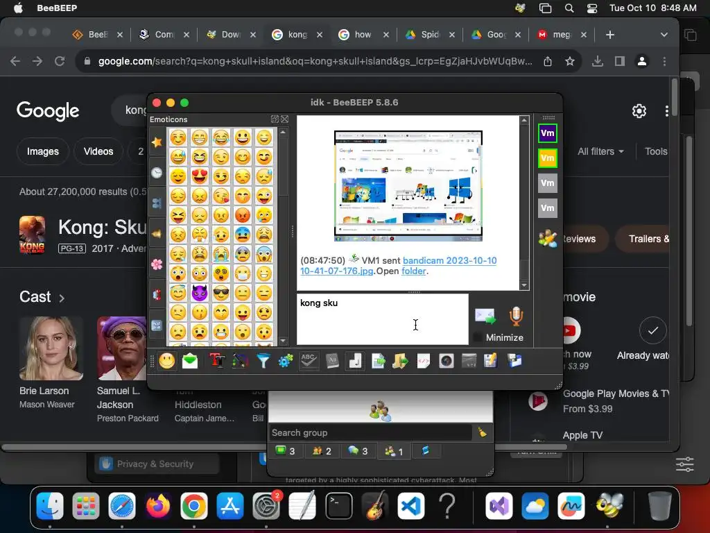Toggle emoticons panel with smiley toolbar icon
The width and height of the screenshot is (710, 533).
click(166, 361)
